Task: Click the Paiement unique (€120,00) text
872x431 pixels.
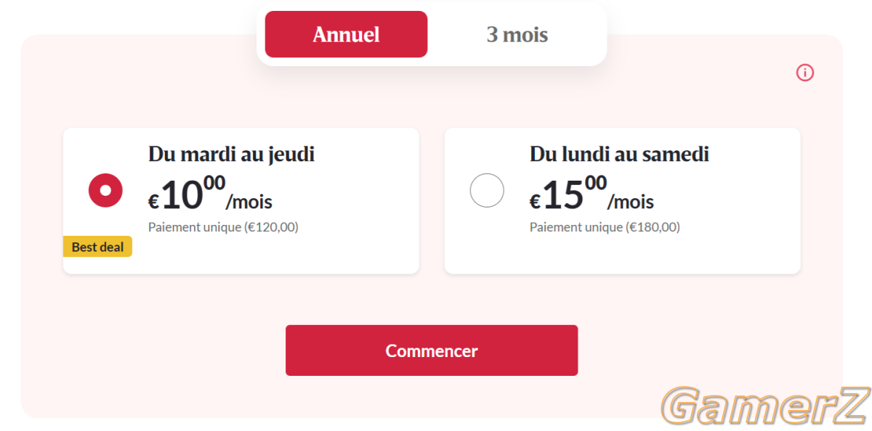Action: coord(223,227)
